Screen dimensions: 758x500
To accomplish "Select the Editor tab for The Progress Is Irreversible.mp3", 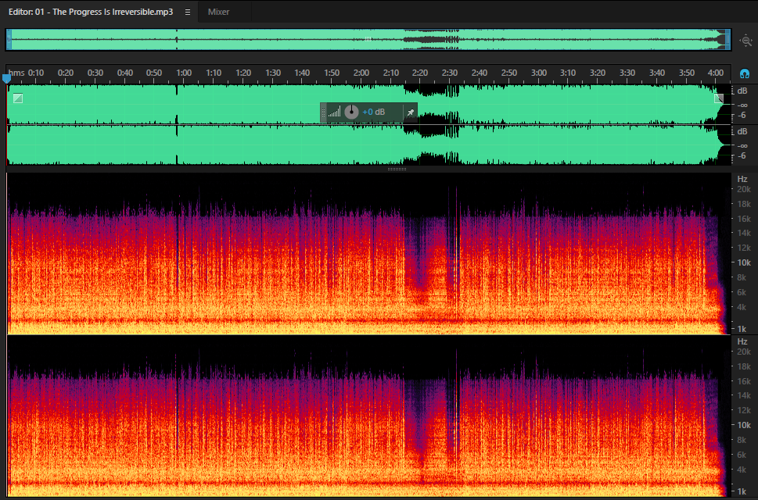I will pos(91,12).
